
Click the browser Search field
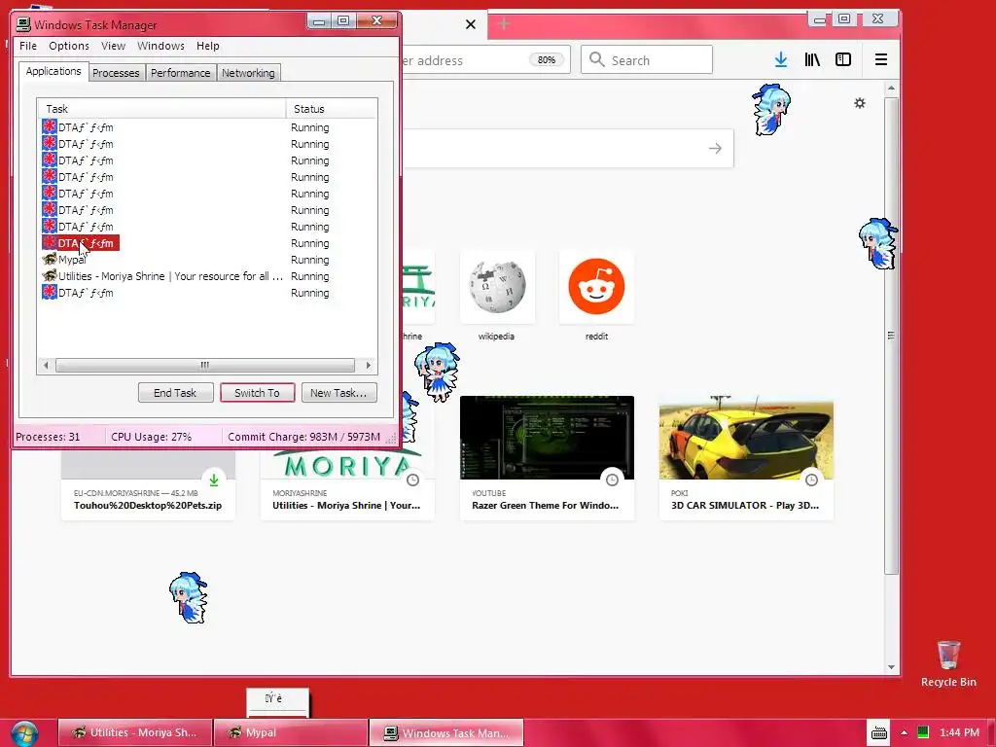[646, 59]
